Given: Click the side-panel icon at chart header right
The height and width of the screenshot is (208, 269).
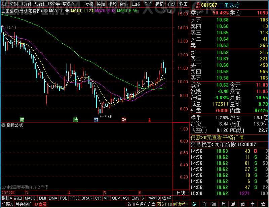Looking at the screenshot, I should 169,11.
